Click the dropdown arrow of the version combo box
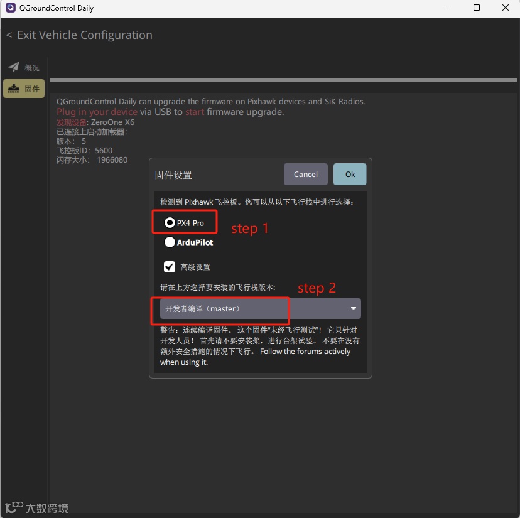The width and height of the screenshot is (520, 518). pos(354,309)
